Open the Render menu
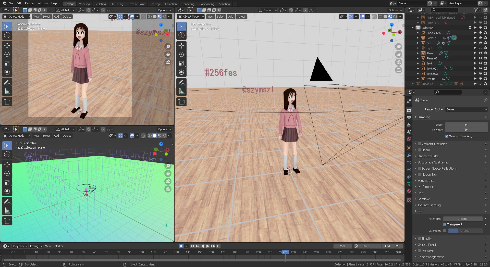The width and height of the screenshot is (490, 267). tap(29, 3)
